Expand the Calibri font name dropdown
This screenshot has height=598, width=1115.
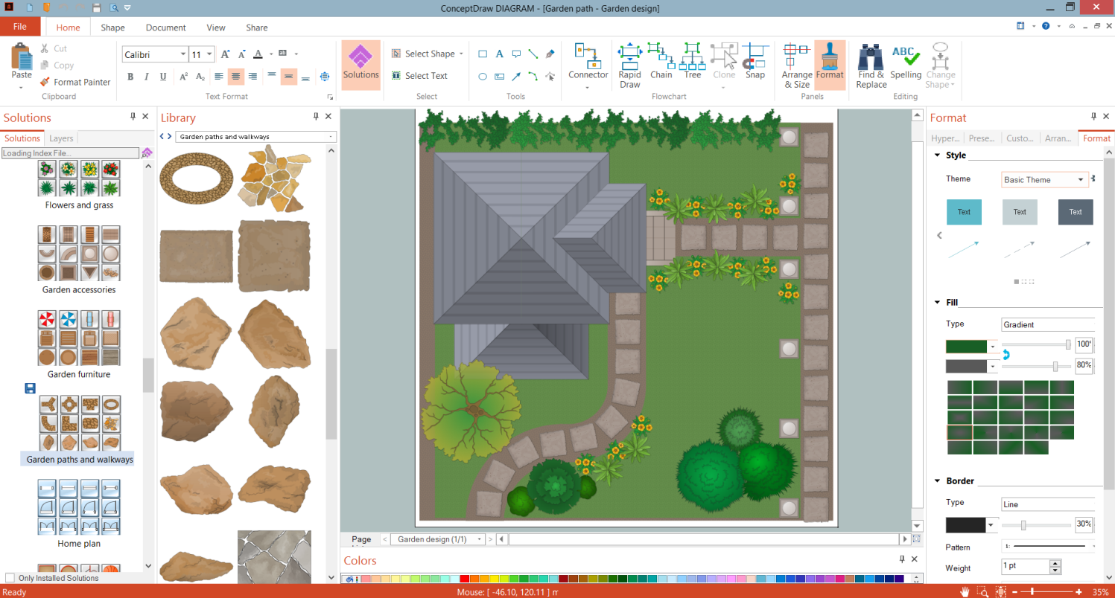[x=182, y=55]
